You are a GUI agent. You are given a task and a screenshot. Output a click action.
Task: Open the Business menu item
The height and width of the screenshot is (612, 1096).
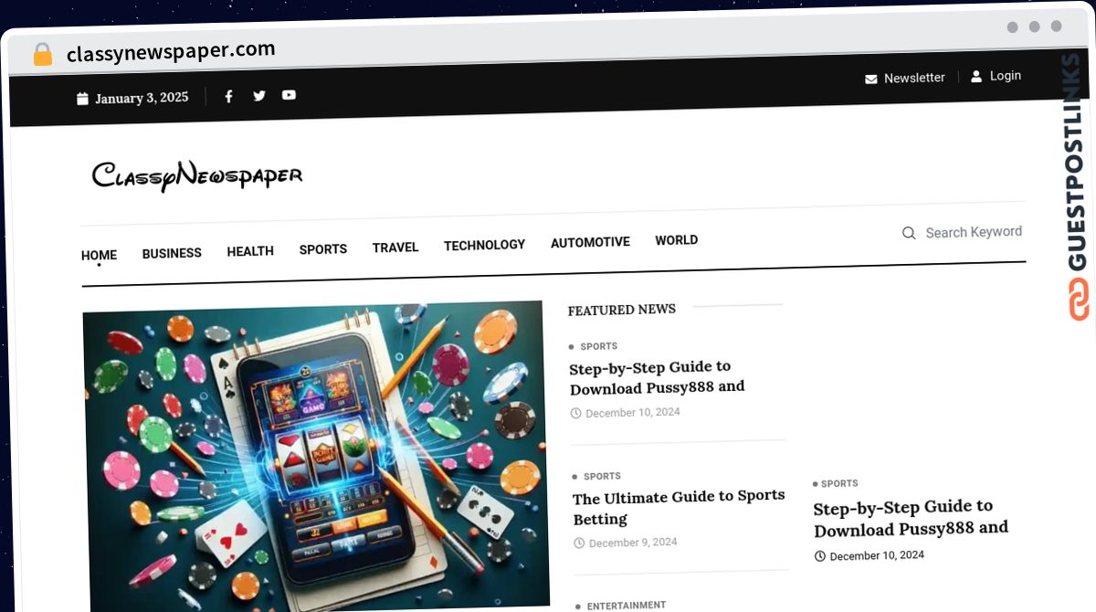(172, 253)
